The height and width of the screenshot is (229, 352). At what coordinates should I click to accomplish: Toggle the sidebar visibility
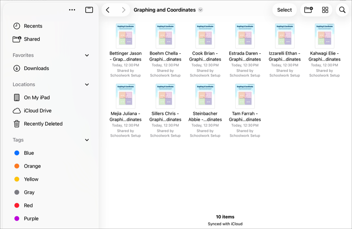(89, 10)
